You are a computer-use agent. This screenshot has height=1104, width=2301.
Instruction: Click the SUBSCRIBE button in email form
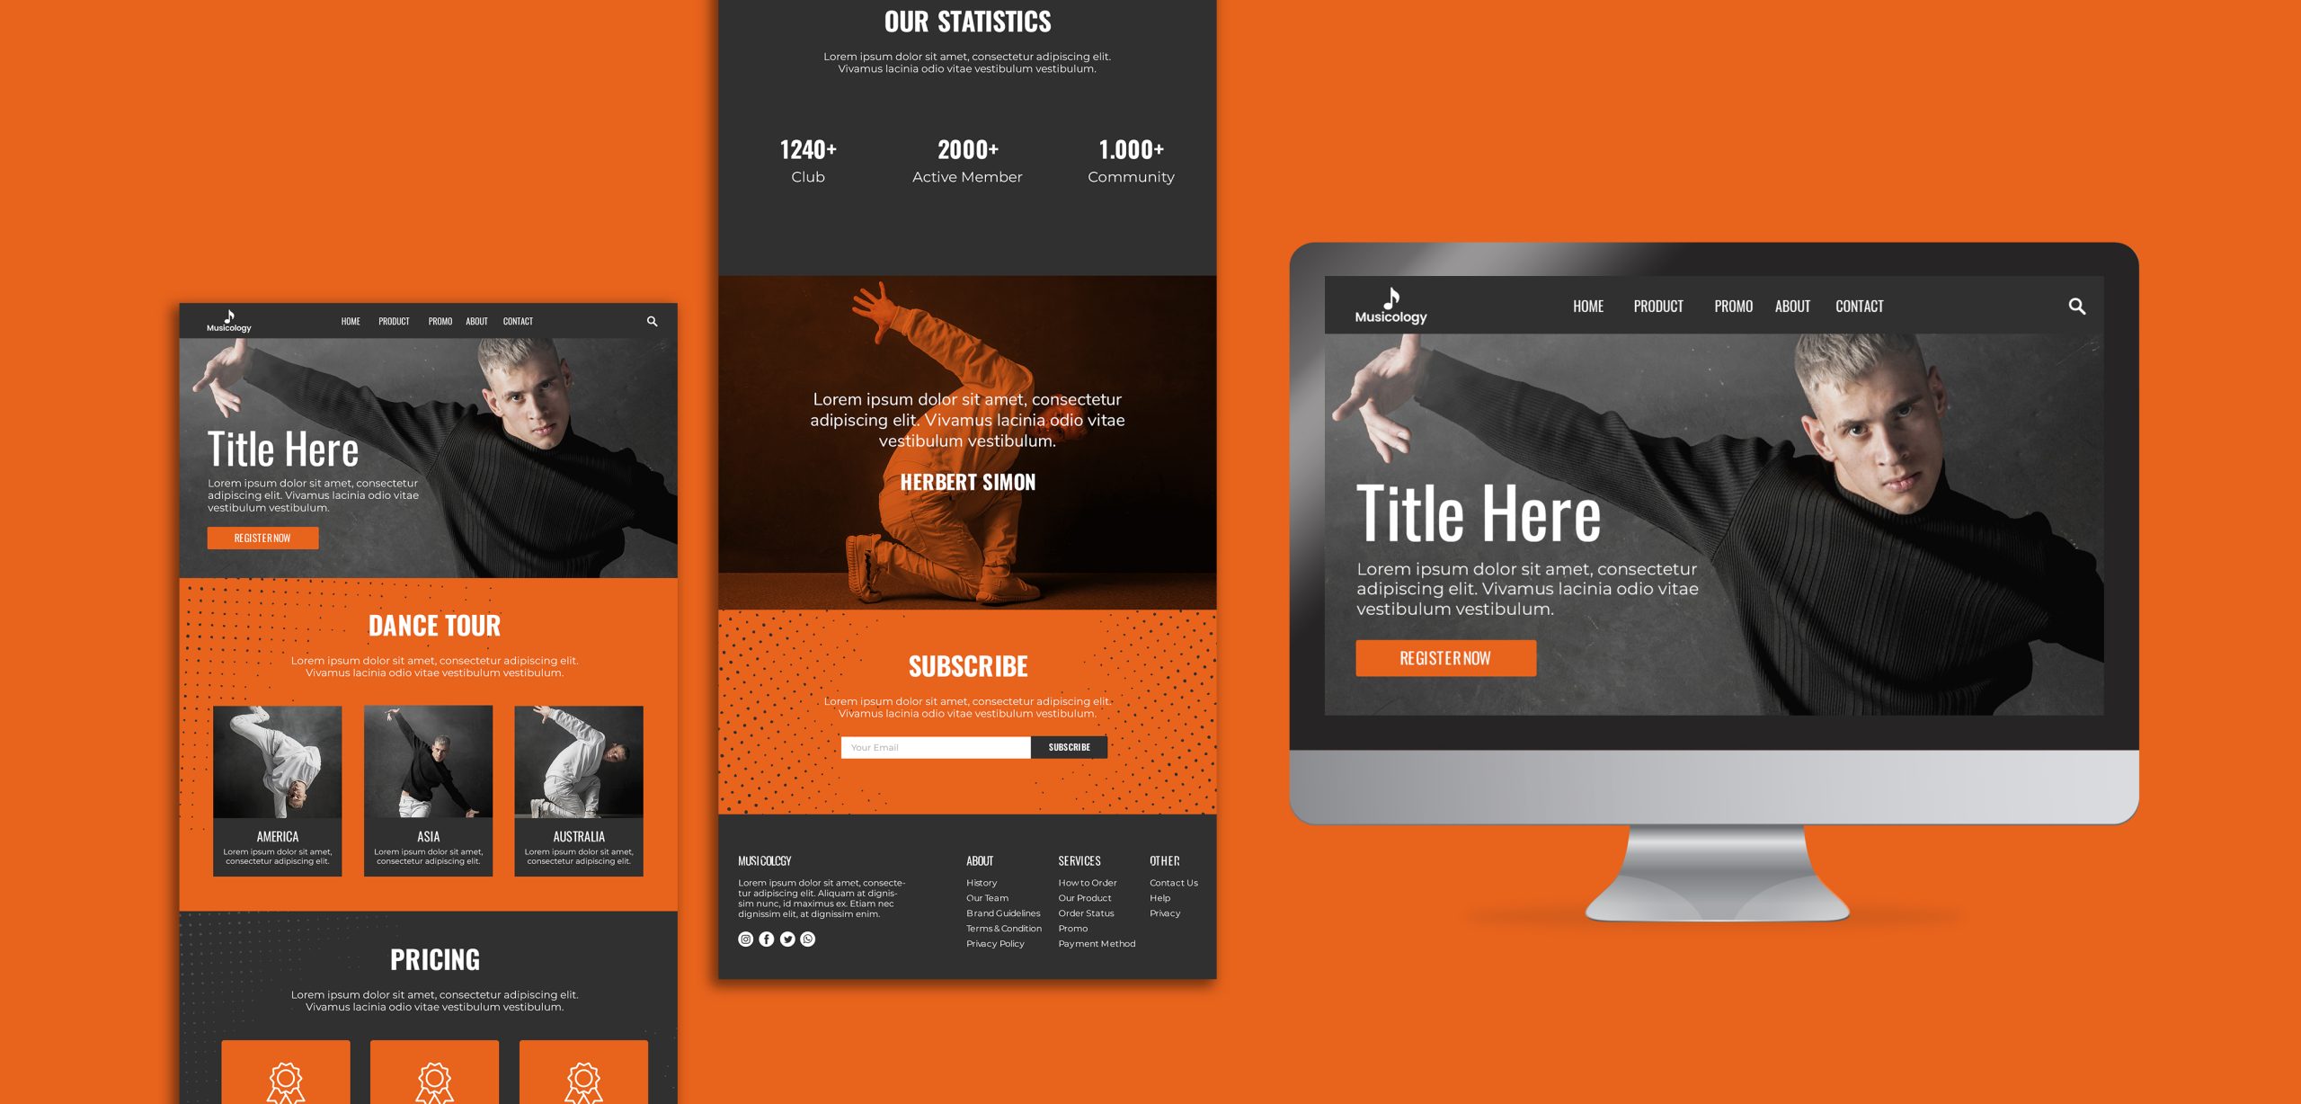click(1067, 746)
